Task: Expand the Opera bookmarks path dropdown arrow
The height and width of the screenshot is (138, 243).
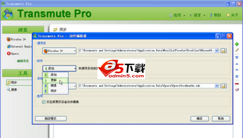Action: [x=217, y=86]
